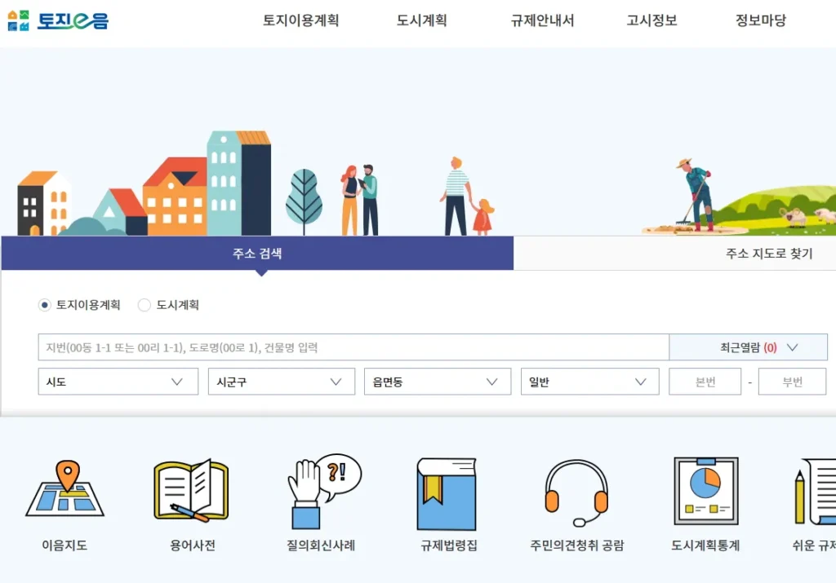This screenshot has height=583, width=836.
Task: Click the 본번 number field
Action: (705, 382)
